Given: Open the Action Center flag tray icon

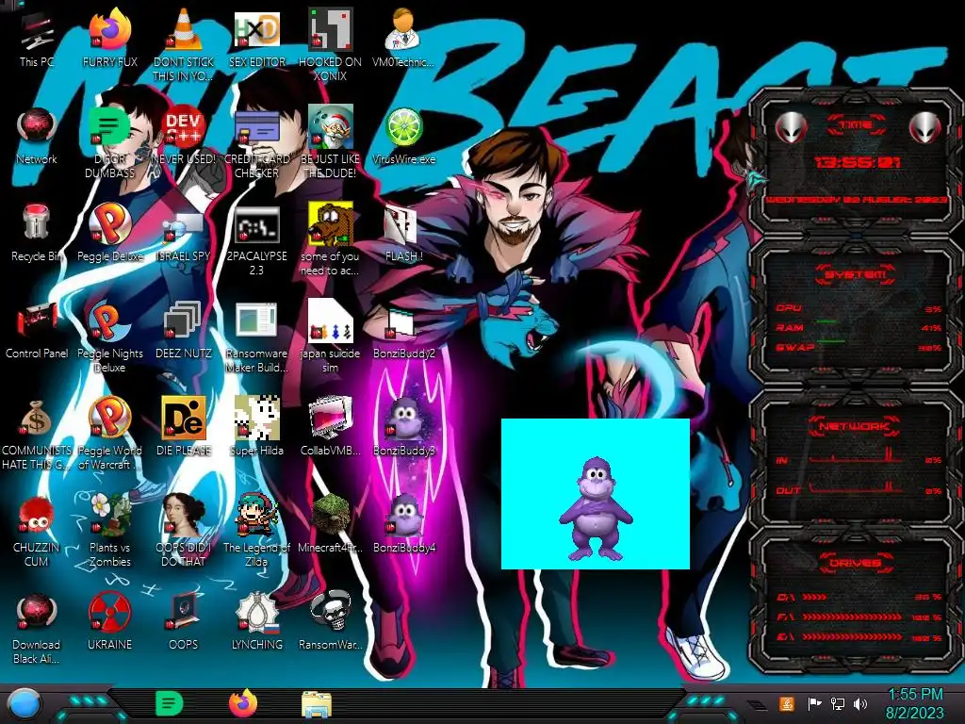Looking at the screenshot, I should 814,703.
